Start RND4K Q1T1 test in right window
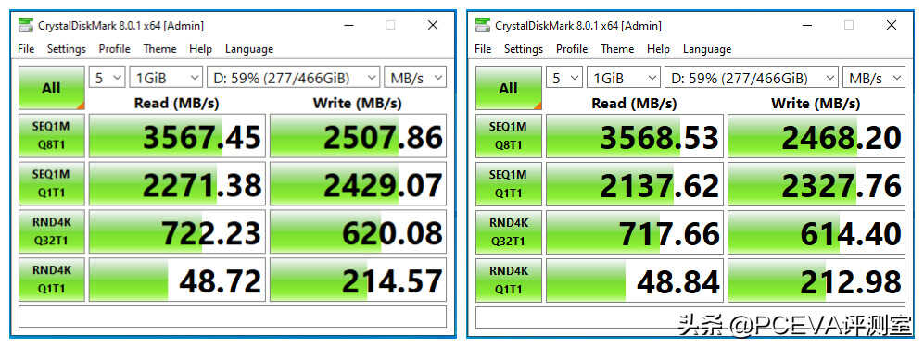924x348 pixels. click(509, 280)
